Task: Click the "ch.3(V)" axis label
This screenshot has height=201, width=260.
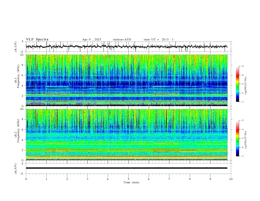Action: 16,168
